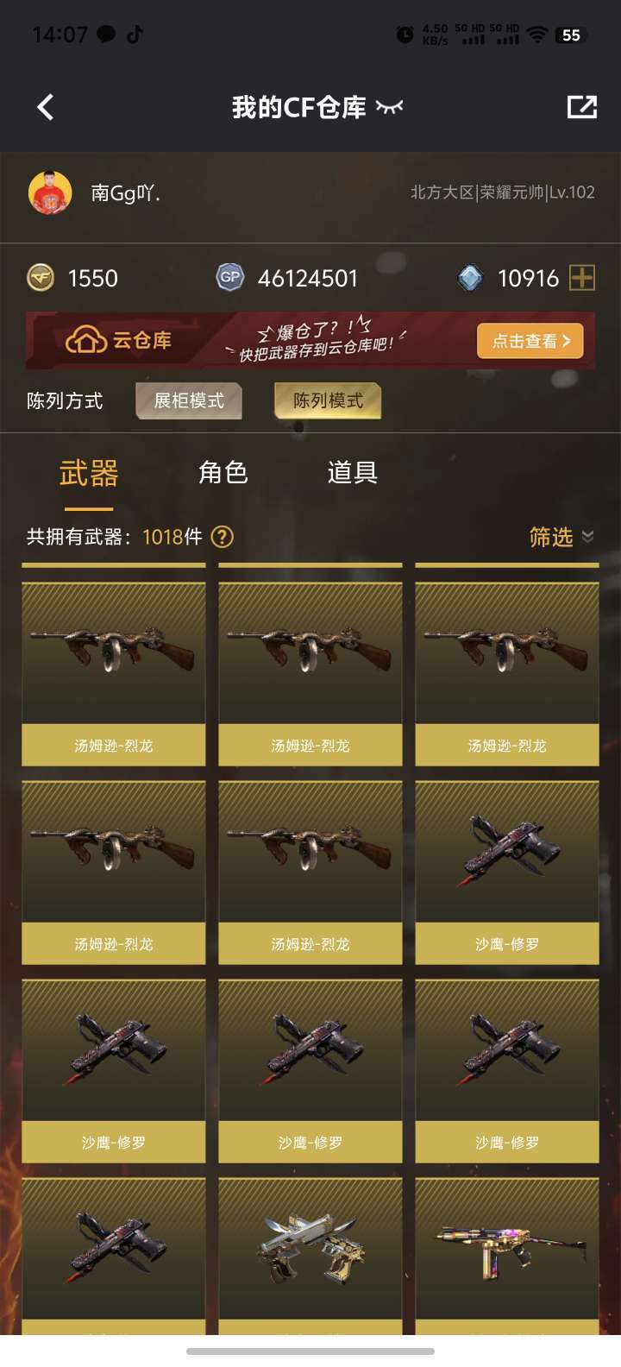The width and height of the screenshot is (621, 1367).
Task: Toggle the closed-eye privacy icon
Action: [x=389, y=107]
